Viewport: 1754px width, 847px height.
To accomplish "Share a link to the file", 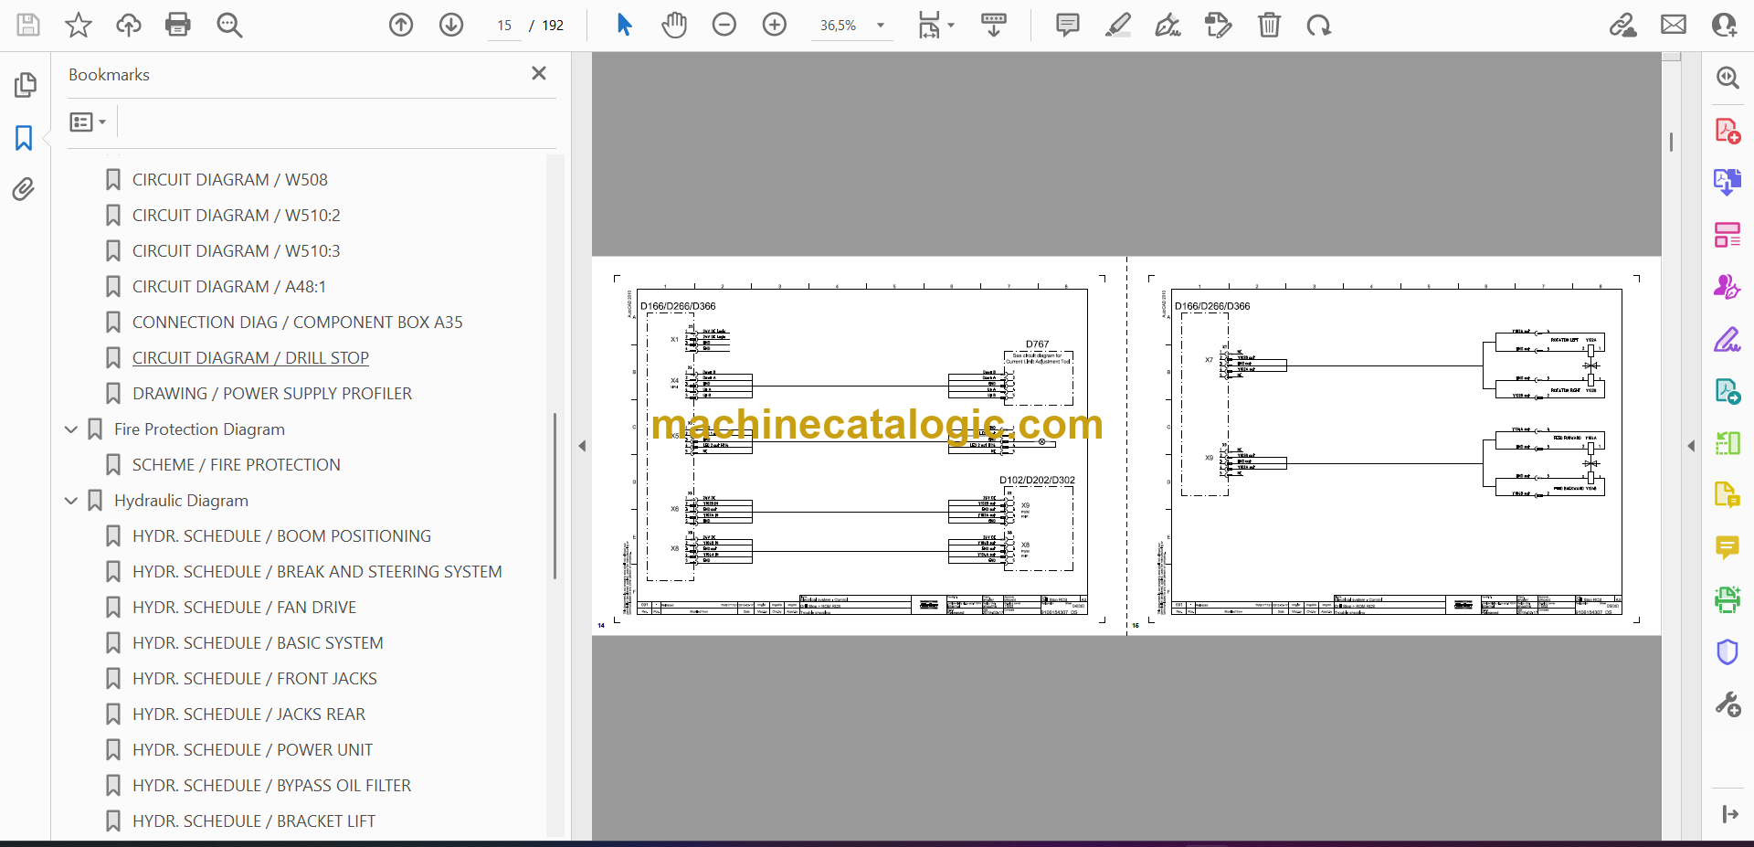I will (1623, 25).
